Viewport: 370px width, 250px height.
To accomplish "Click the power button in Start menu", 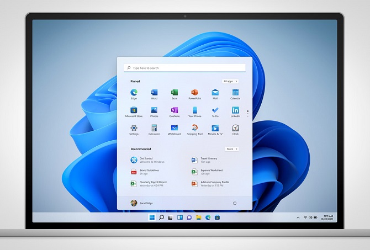I will (235, 203).
